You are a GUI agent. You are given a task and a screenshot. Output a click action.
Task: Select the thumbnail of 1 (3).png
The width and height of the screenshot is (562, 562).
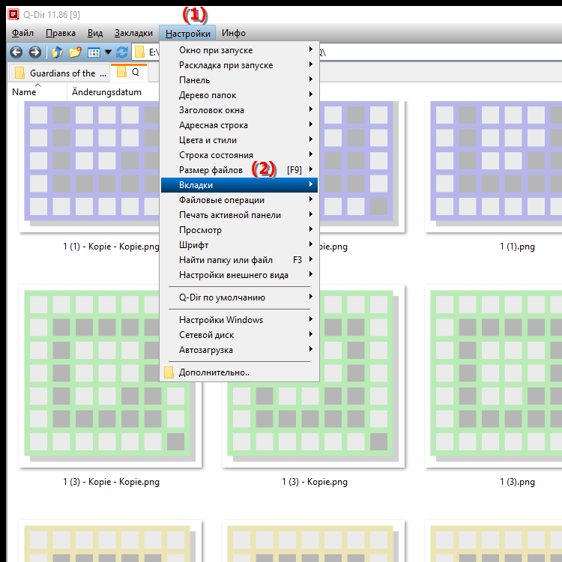coord(493,376)
